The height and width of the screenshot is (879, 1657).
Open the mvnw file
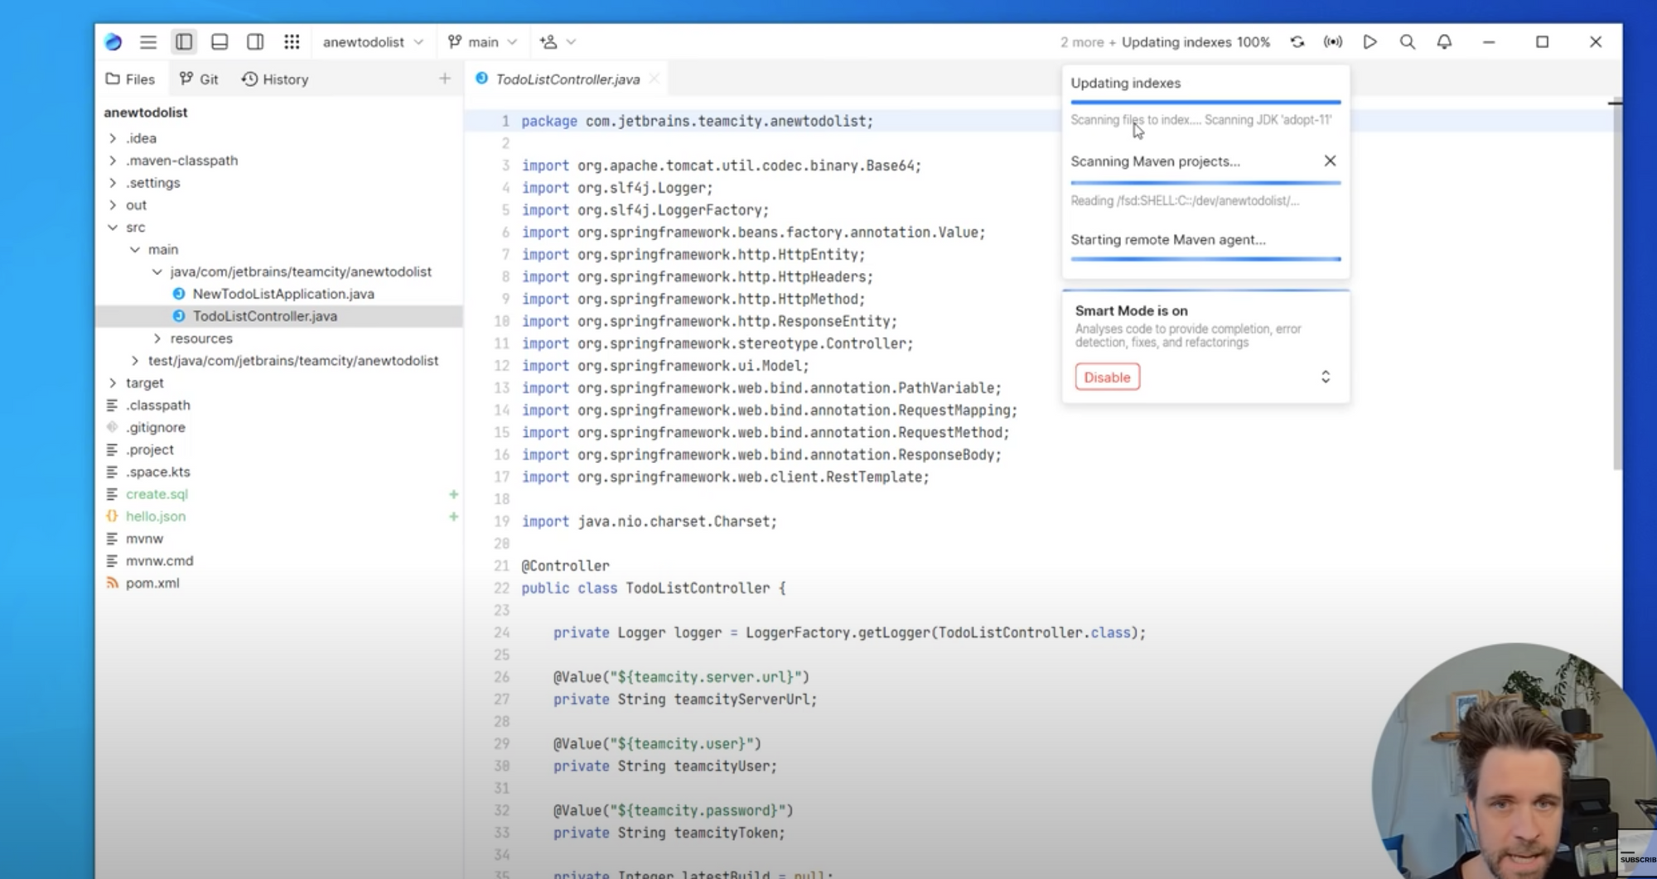(144, 539)
